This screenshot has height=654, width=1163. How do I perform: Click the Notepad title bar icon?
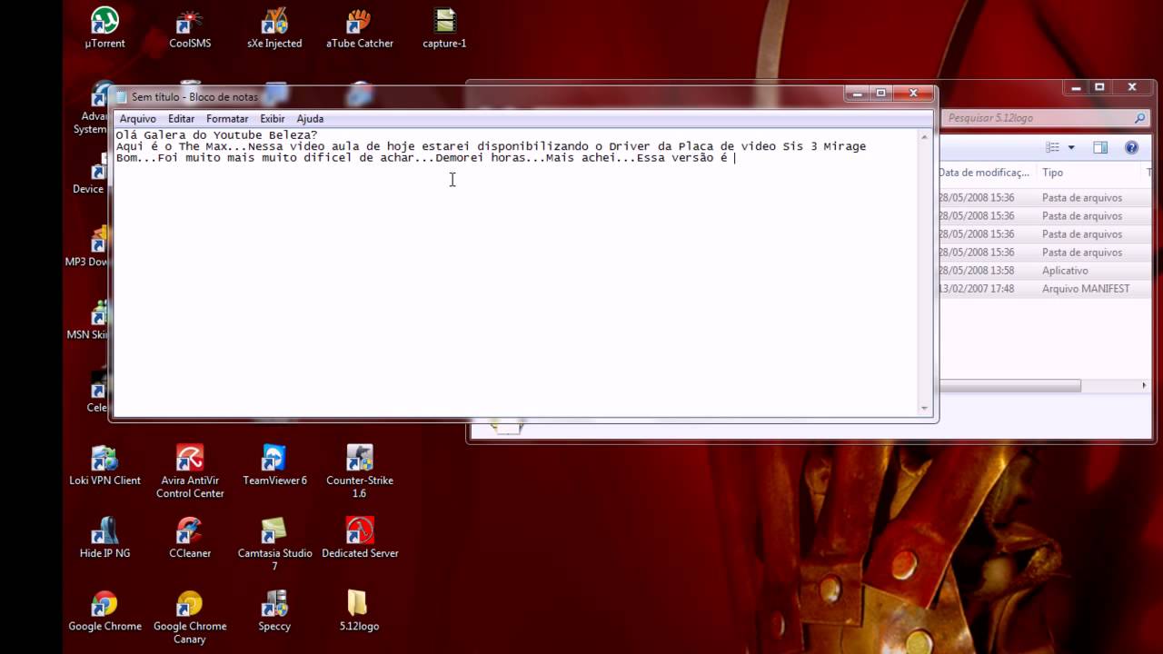point(121,97)
